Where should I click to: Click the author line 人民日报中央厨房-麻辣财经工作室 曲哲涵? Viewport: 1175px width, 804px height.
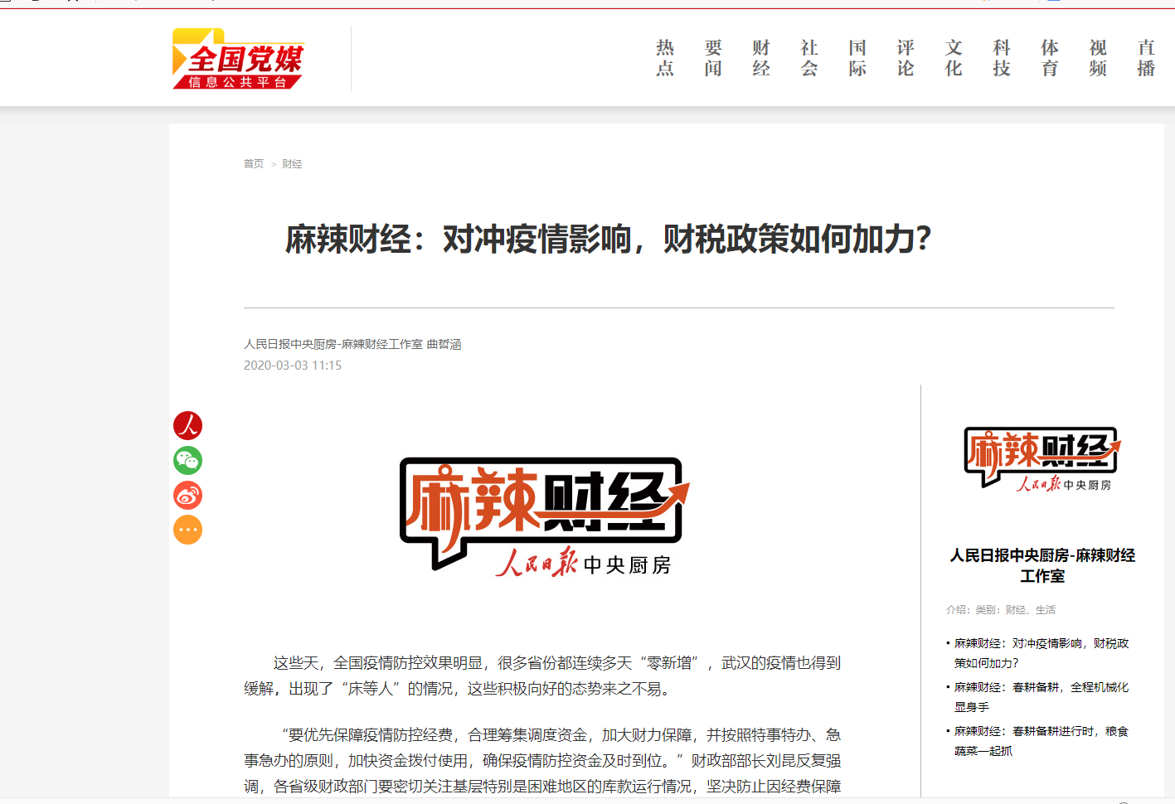[x=352, y=344]
